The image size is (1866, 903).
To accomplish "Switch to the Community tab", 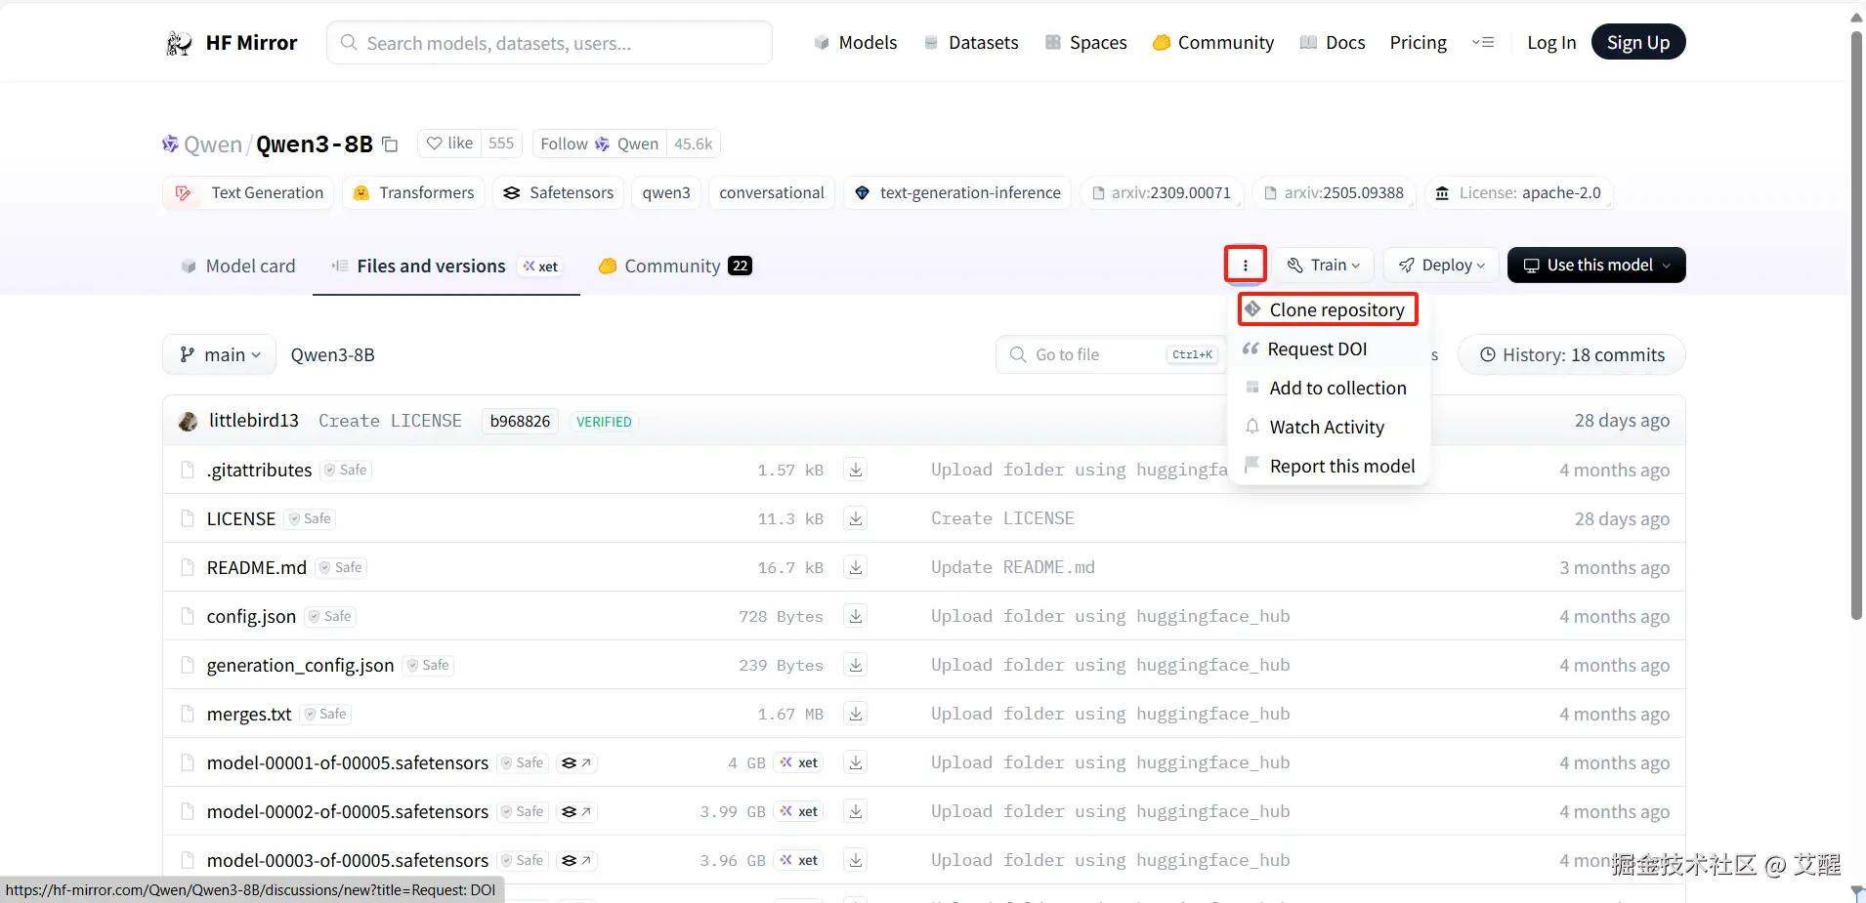I will (x=675, y=266).
